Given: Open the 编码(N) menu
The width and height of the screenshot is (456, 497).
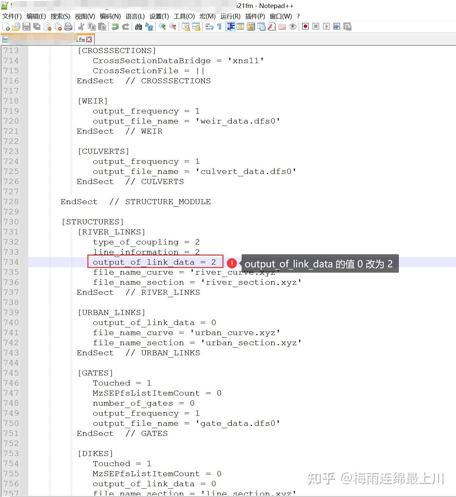Looking at the screenshot, I should [x=110, y=16].
